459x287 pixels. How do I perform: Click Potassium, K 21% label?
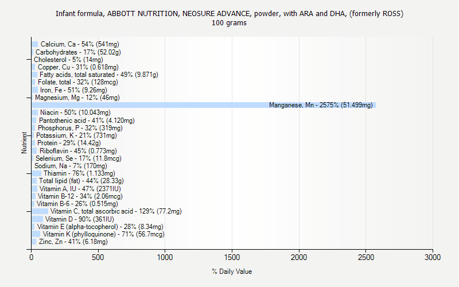click(x=76, y=135)
